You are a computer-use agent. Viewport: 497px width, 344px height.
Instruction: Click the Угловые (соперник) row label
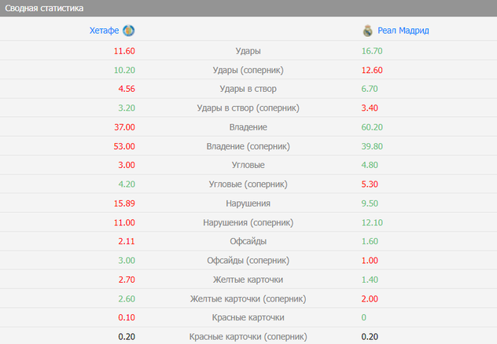[248, 185]
